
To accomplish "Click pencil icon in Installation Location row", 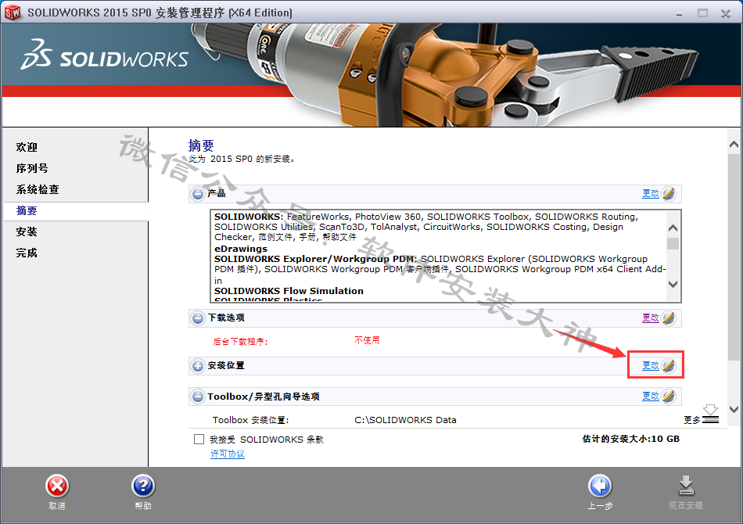I will pos(669,365).
